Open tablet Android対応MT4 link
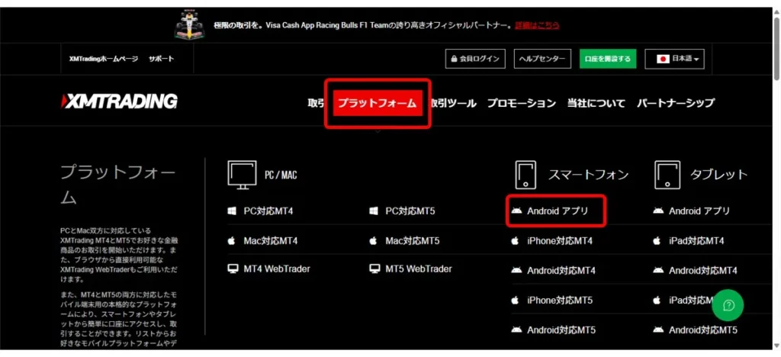 703,271
